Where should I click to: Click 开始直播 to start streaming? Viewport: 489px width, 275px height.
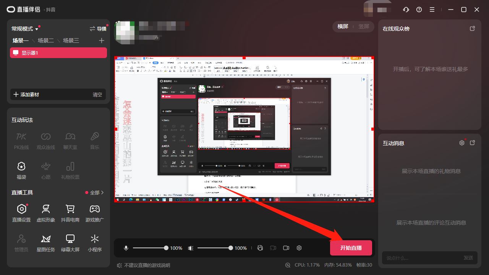pos(351,248)
